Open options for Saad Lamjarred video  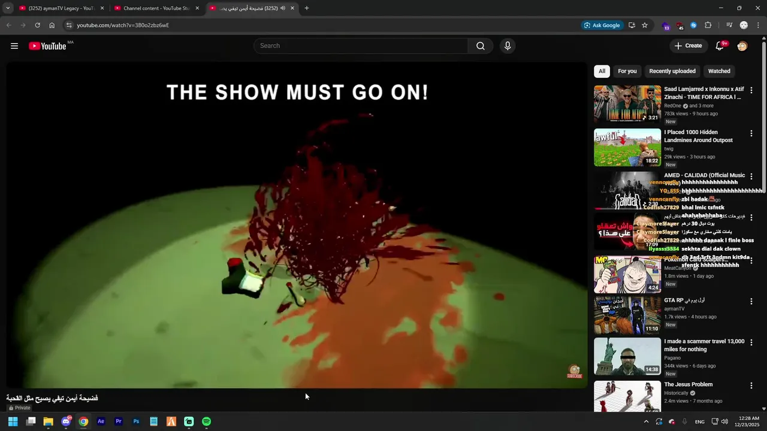[751, 90]
